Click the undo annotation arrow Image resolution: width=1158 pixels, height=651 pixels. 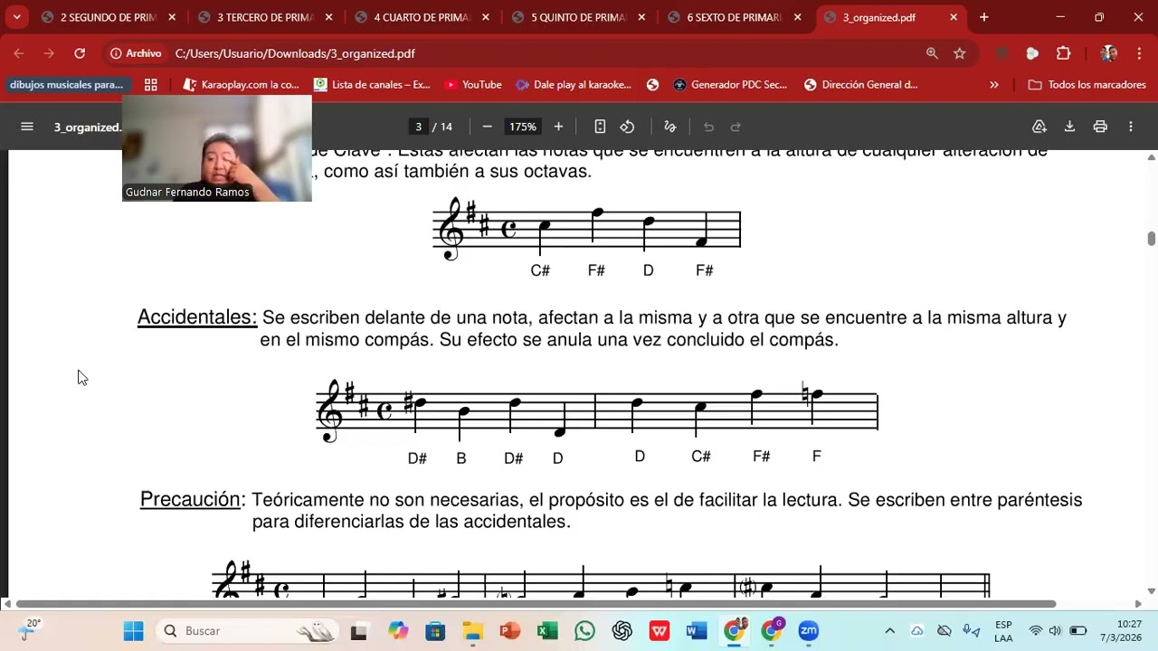tap(708, 127)
